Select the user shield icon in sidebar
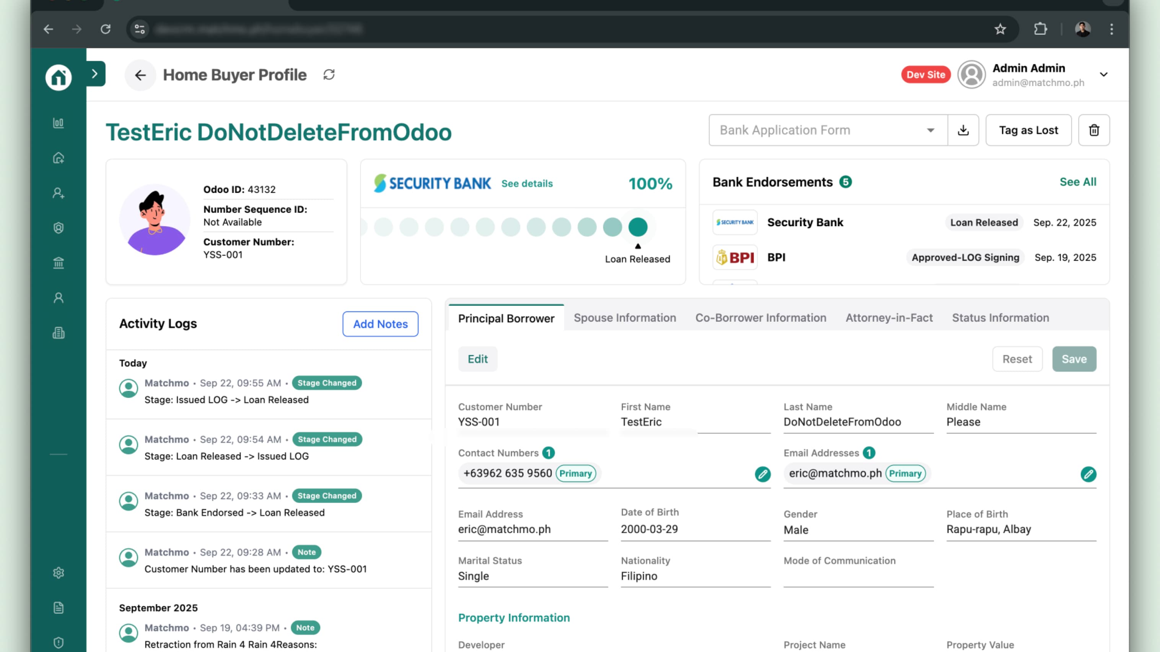This screenshot has width=1160, height=652. click(59, 228)
